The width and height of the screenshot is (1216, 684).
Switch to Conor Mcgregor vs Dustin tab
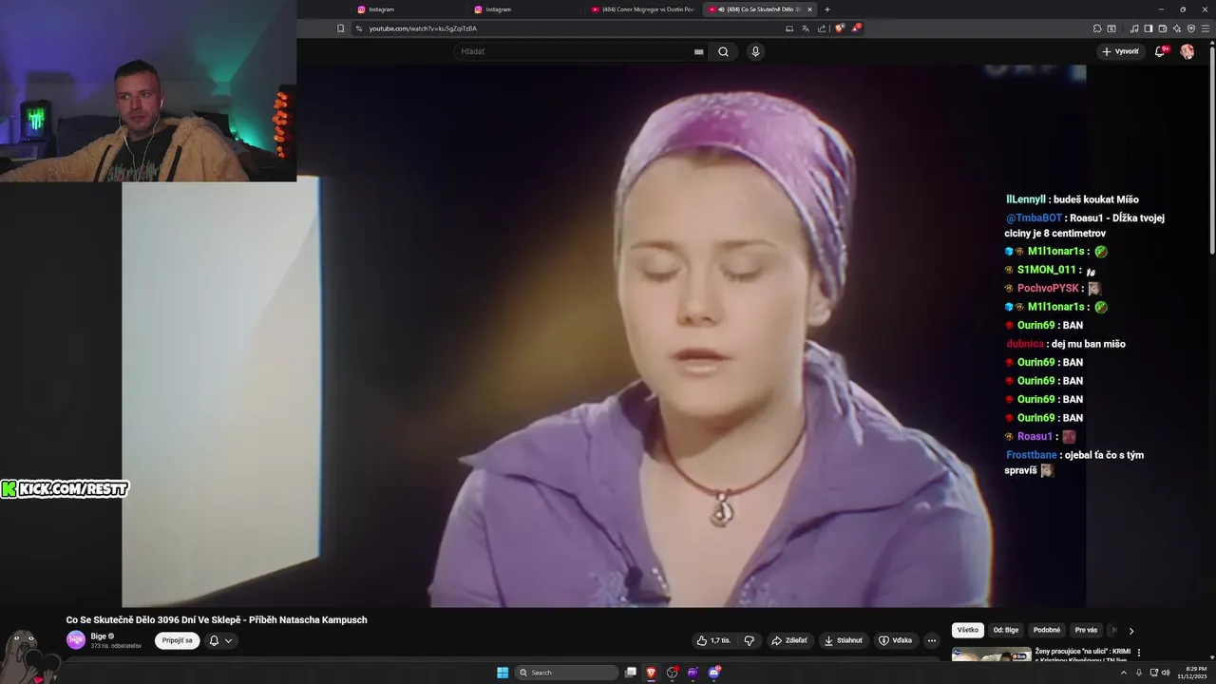click(642, 9)
